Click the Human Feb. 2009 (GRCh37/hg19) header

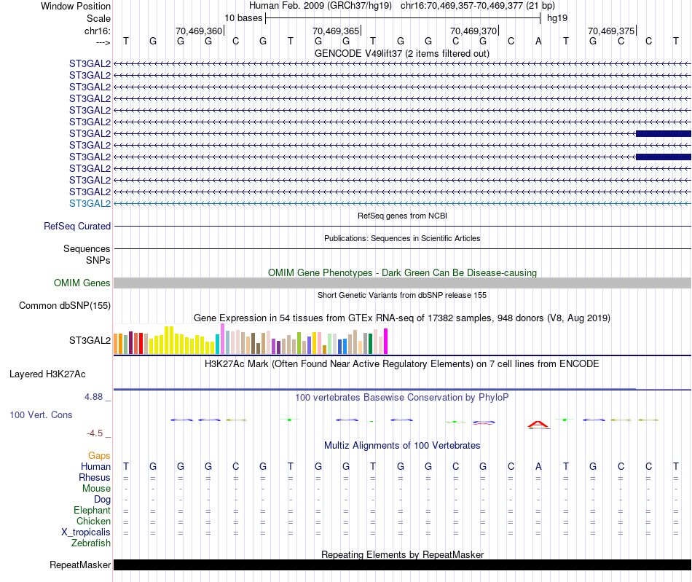(321, 6)
